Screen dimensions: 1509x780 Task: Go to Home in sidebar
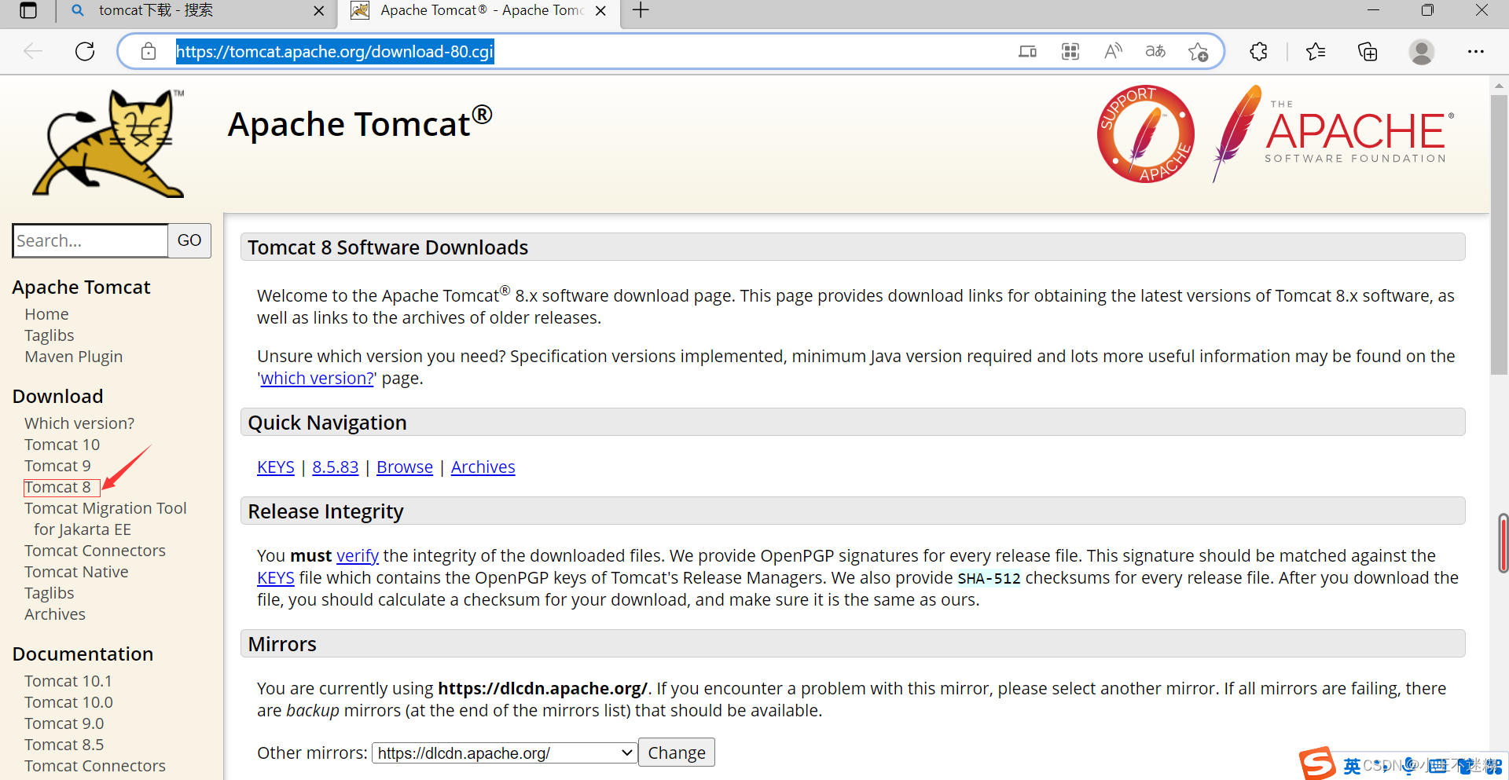coord(46,314)
